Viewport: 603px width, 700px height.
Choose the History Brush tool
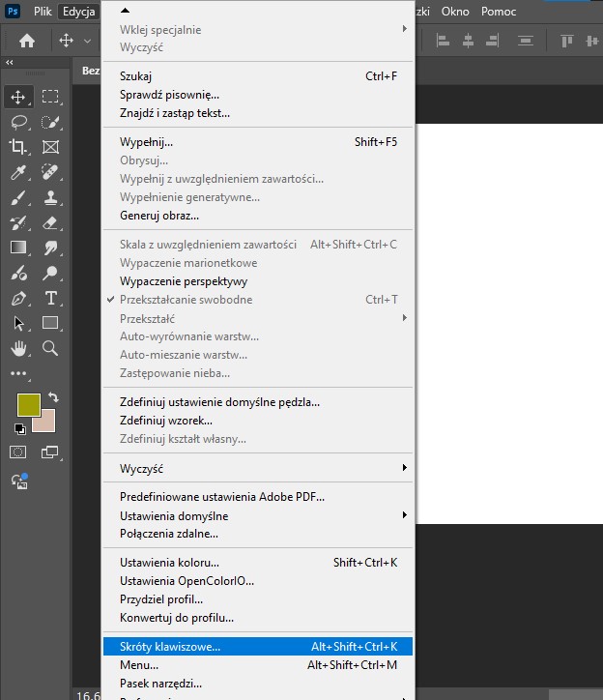[x=17, y=222]
